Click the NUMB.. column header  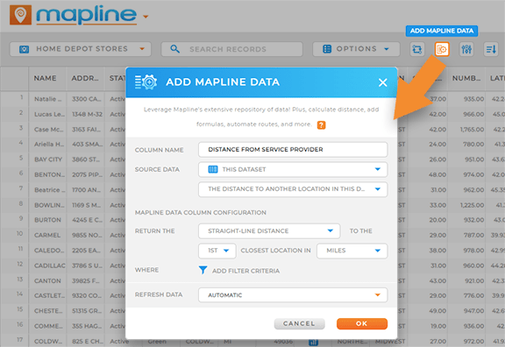coord(466,78)
